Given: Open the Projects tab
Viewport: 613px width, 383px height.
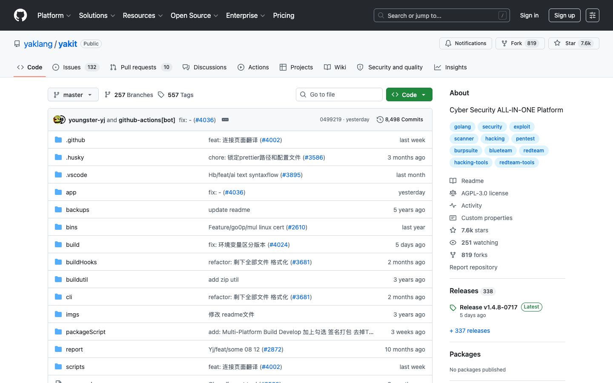Looking at the screenshot, I should point(296,67).
